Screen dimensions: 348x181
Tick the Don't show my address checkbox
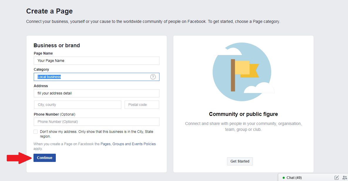[36, 132]
